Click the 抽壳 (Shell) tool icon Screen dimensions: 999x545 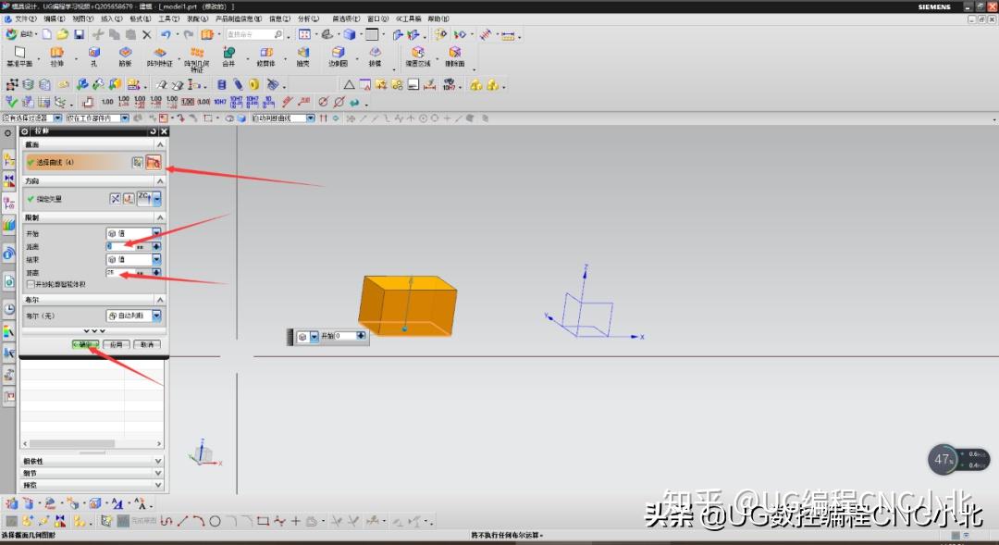point(301,51)
